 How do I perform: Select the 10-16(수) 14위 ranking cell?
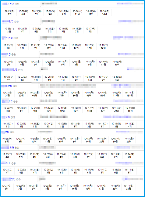105,13
